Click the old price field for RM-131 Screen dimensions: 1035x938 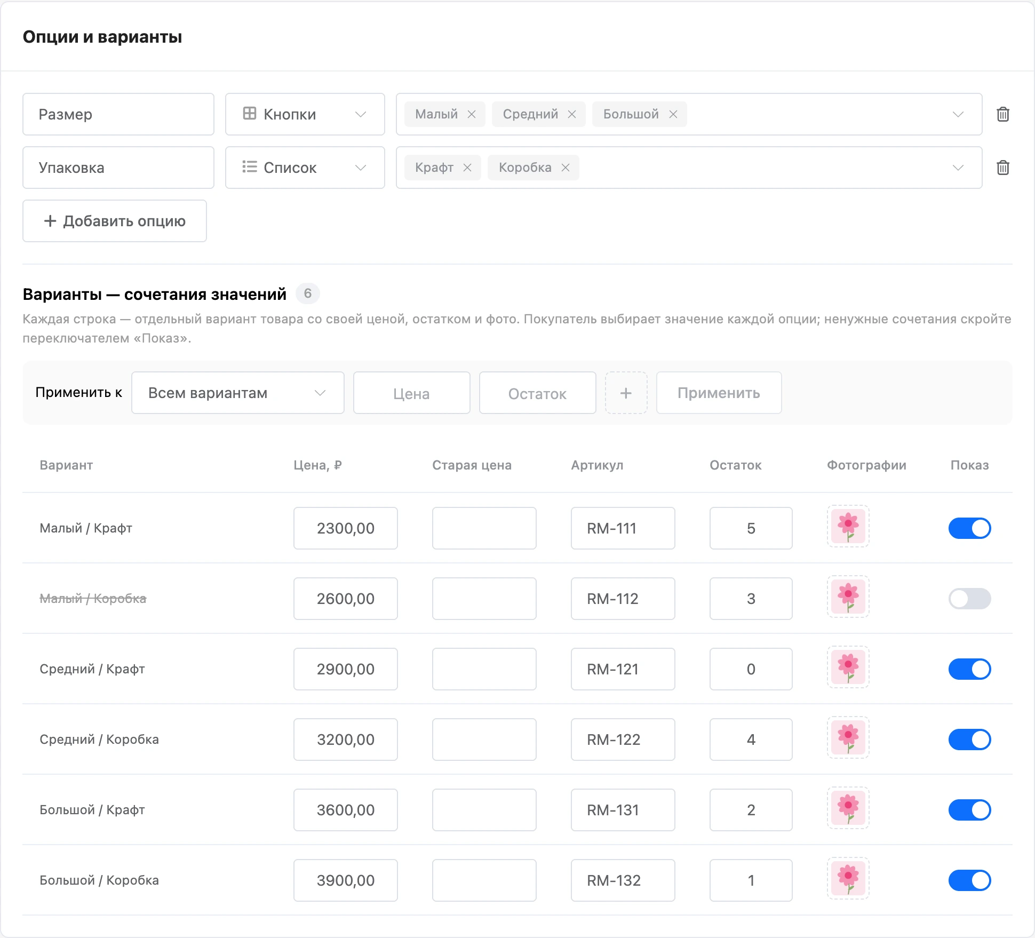tap(484, 810)
